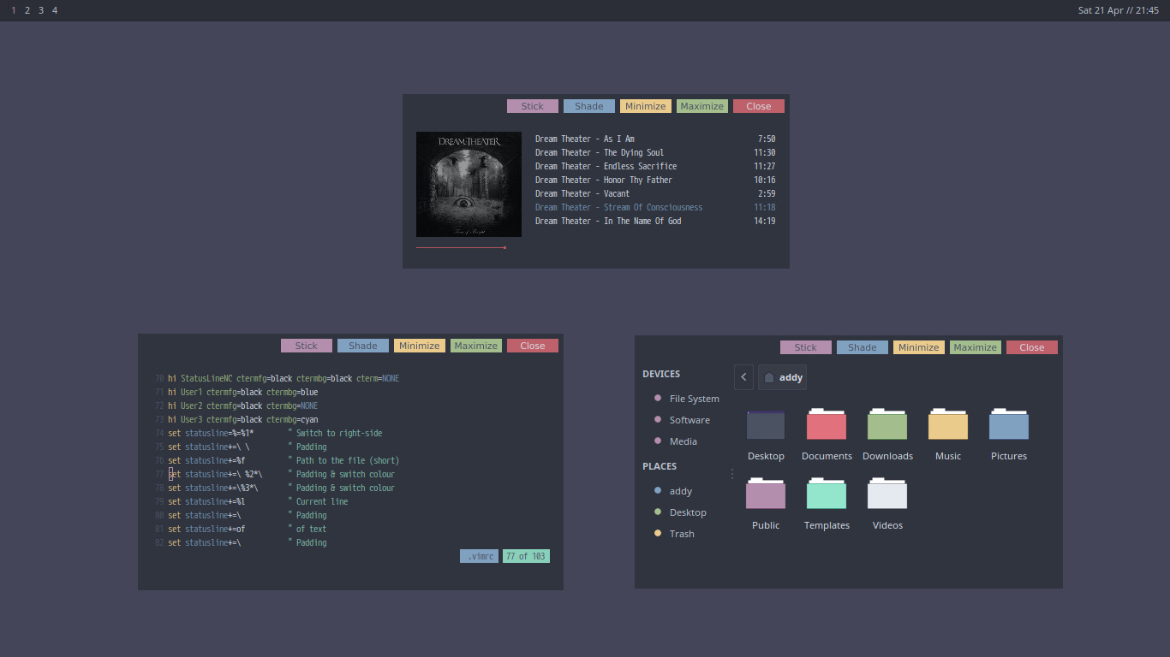This screenshot has height=657, width=1170.
Task: Click the 77 of 103 line indicator
Action: pyautogui.click(x=526, y=556)
